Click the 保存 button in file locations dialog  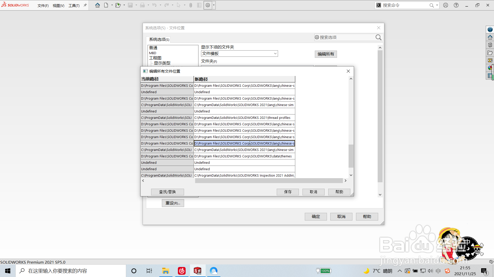click(288, 192)
